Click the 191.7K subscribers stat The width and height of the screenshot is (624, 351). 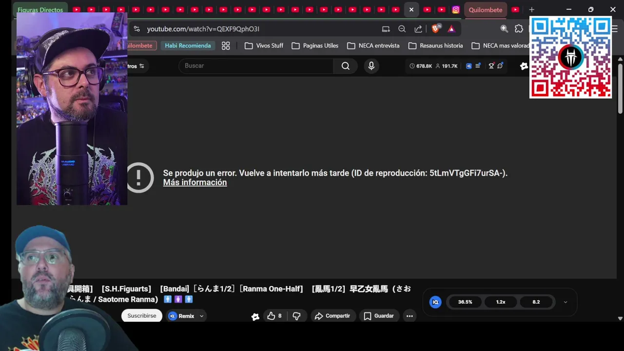[447, 66]
